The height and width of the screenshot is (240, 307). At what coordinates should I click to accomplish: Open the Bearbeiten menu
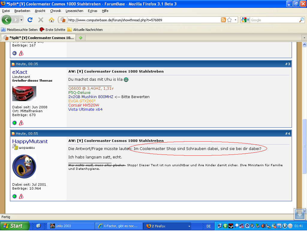[x=22, y=11]
